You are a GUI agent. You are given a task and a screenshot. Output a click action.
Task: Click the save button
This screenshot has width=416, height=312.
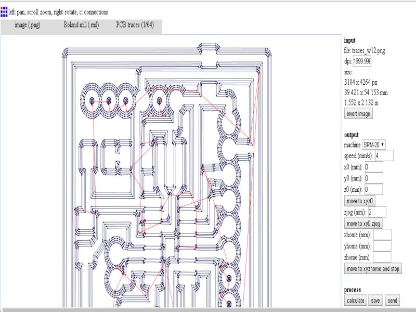[375, 301]
